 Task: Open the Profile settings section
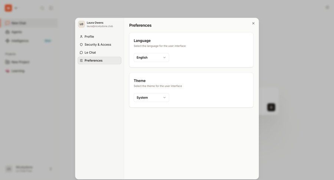coord(99,36)
